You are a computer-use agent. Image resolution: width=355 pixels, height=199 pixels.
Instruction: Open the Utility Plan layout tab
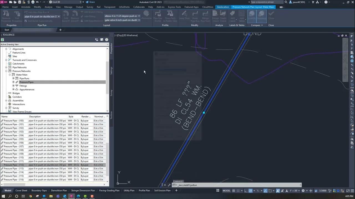(x=129, y=190)
